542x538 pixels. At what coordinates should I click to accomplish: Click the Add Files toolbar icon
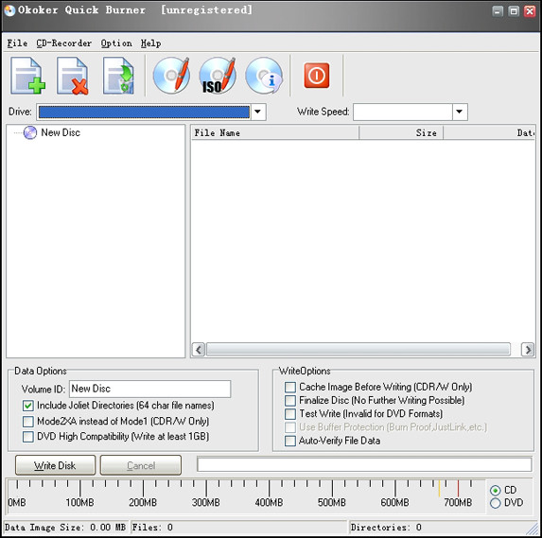(x=27, y=76)
